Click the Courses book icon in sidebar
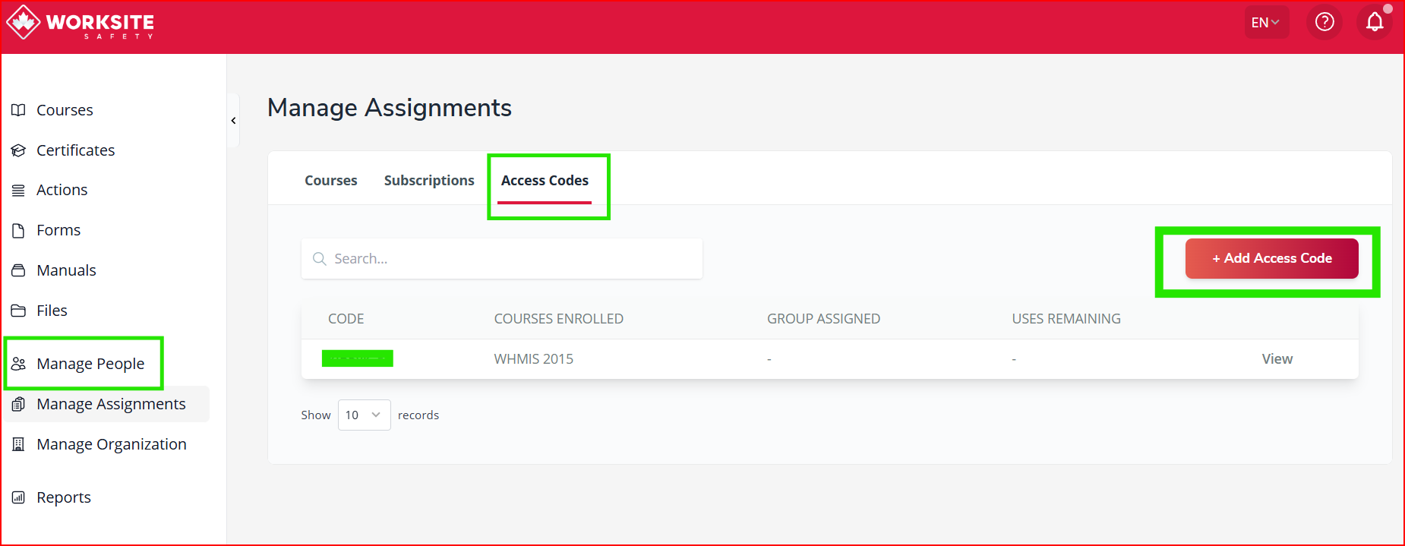Viewport: 1405px width, 546px height. click(x=18, y=110)
